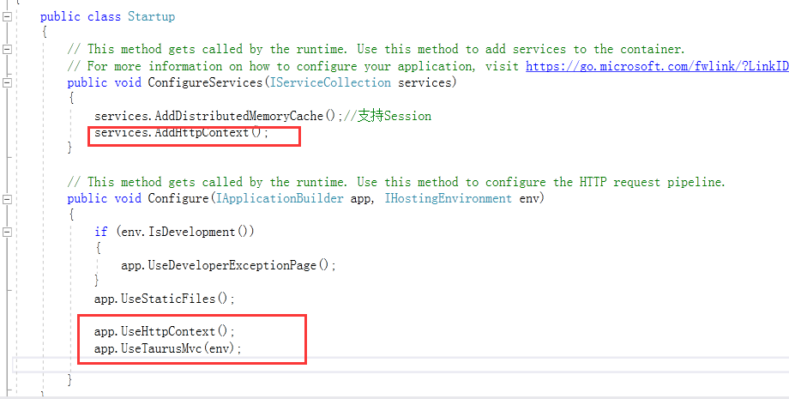Collapse the comment block above ConfigureServices
The image size is (789, 399).
(x=7, y=49)
